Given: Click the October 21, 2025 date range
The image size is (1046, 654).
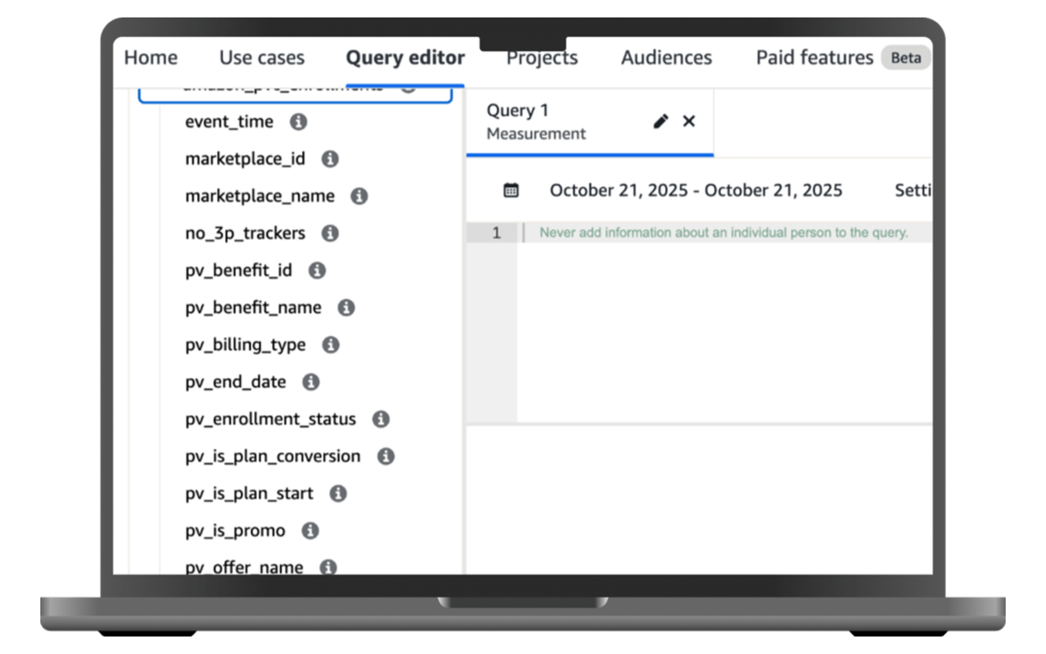Looking at the screenshot, I should click(x=695, y=190).
